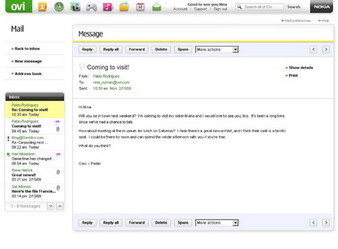Open Re: Carpooling next message
This screenshot has width=338, height=249.
(x=34, y=142)
